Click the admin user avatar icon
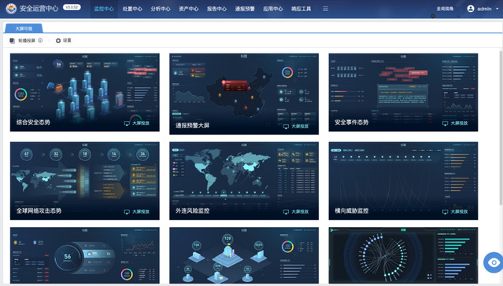The width and height of the screenshot is (503, 286). coord(471,9)
